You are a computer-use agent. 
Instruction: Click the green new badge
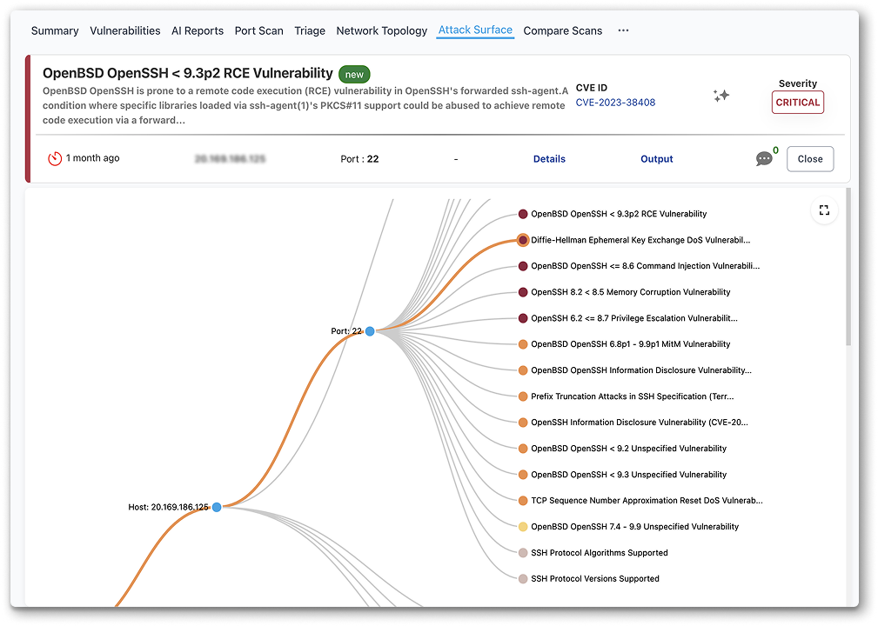(354, 75)
